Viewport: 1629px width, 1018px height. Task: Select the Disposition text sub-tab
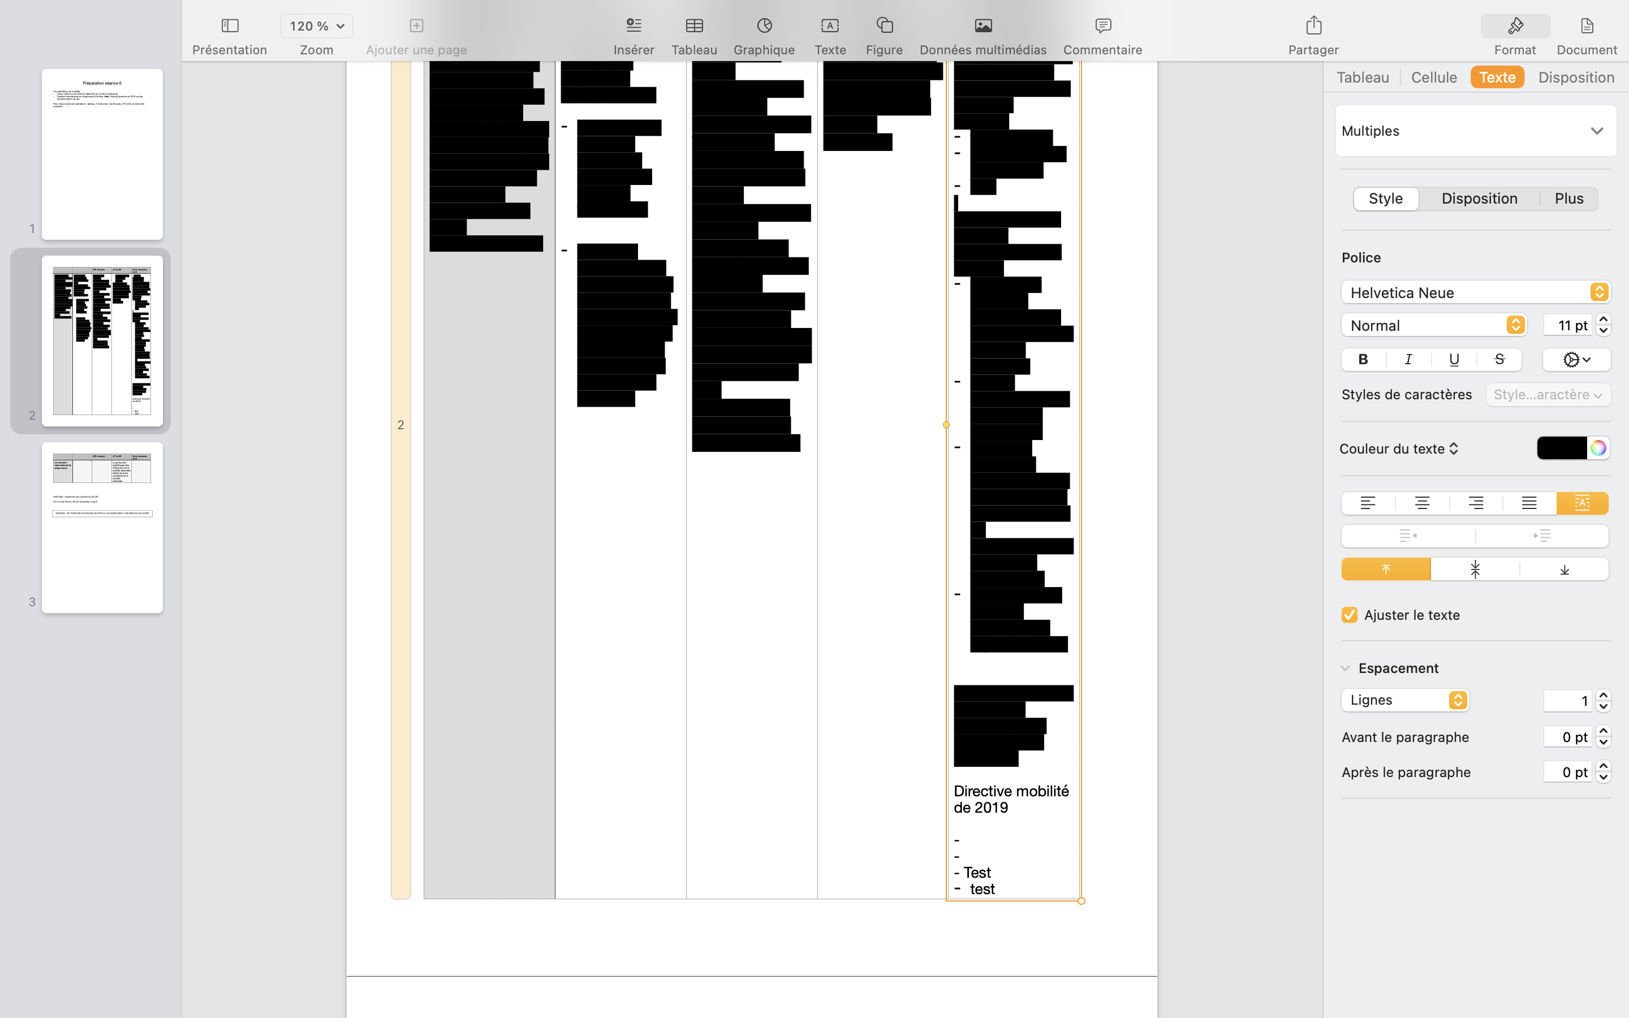1479,199
